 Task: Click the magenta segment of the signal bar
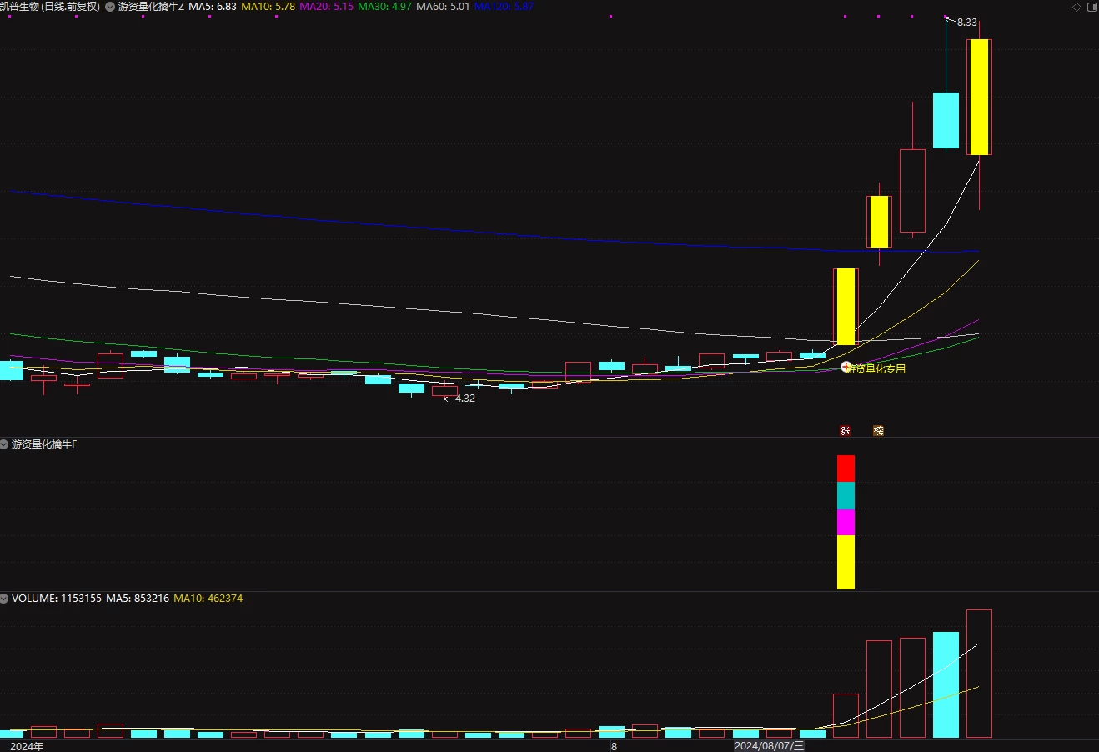click(x=846, y=522)
